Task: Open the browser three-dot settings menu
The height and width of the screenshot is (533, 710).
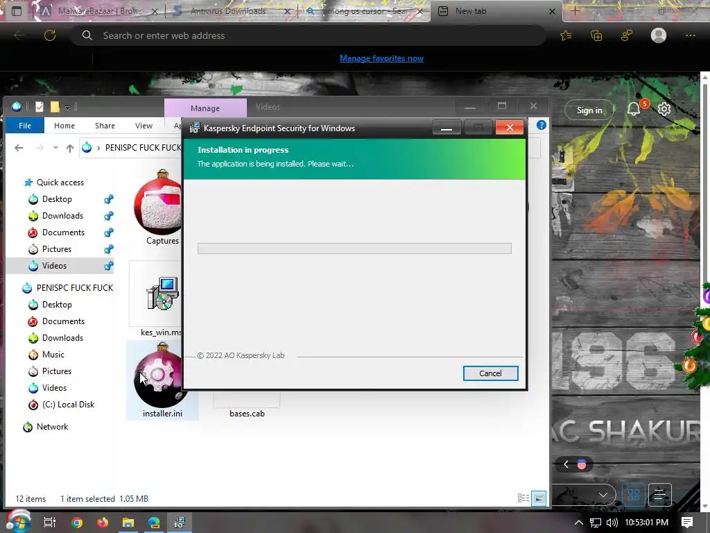Action: tap(690, 35)
